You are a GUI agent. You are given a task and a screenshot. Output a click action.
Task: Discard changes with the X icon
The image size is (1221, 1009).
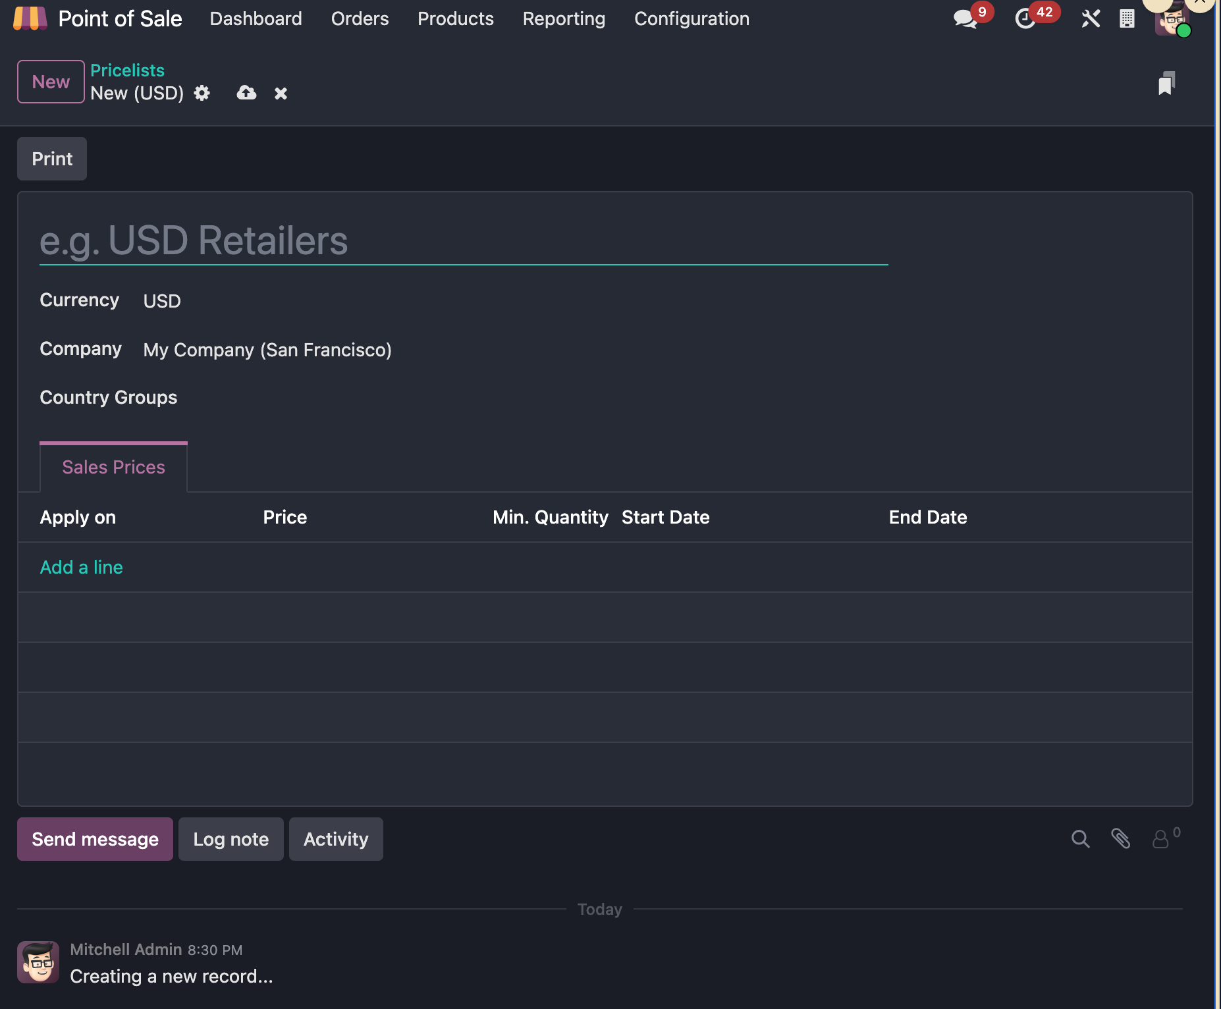click(281, 94)
